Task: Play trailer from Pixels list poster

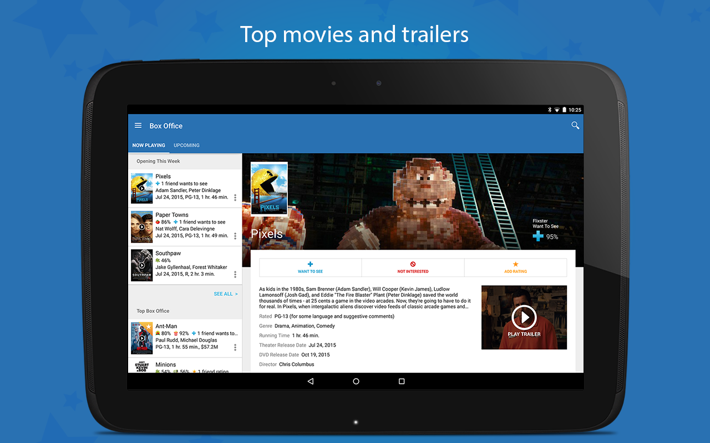Action: [x=142, y=188]
